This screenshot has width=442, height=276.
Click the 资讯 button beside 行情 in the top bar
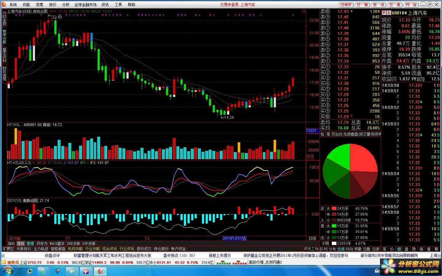click(379, 5)
